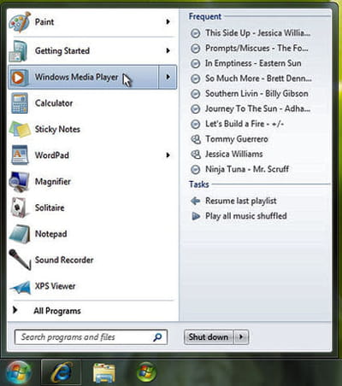Click disc icon beside Ninja Tuna
The image size is (342, 386).
click(x=195, y=170)
